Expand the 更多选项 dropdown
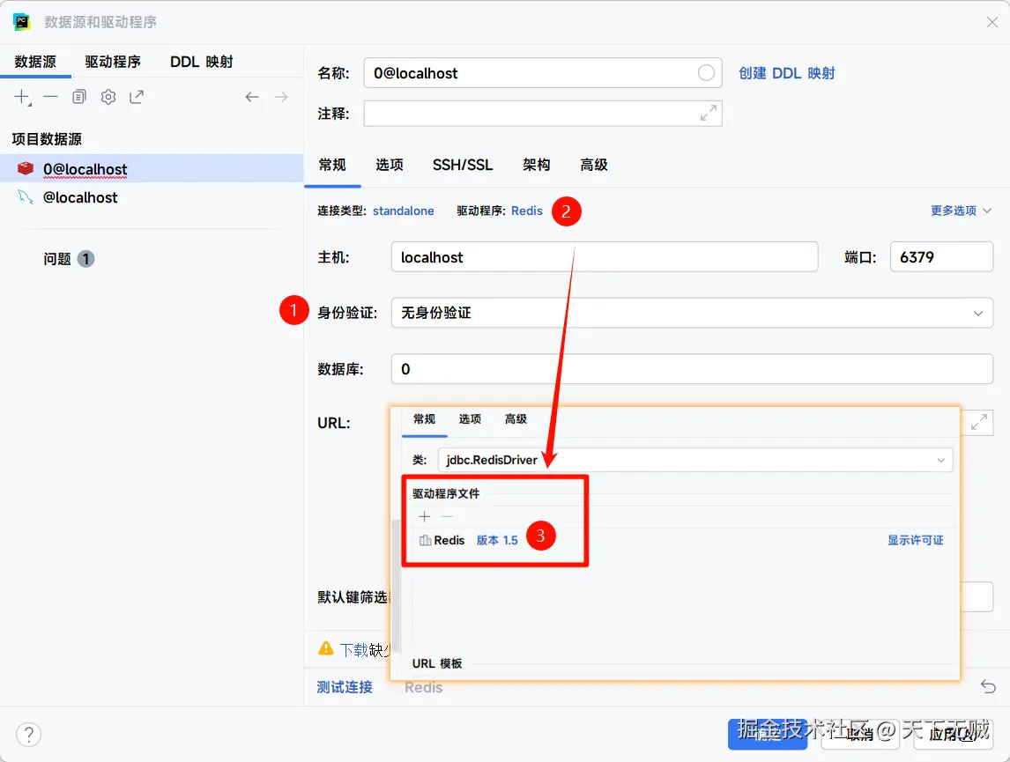This screenshot has width=1010, height=762. (961, 211)
